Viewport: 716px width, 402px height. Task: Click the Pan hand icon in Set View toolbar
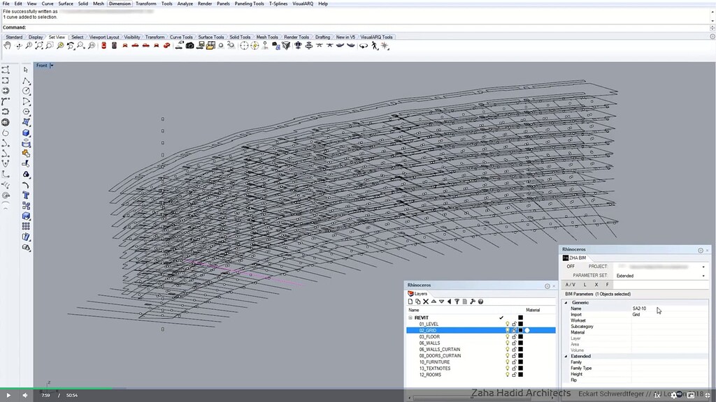point(8,46)
